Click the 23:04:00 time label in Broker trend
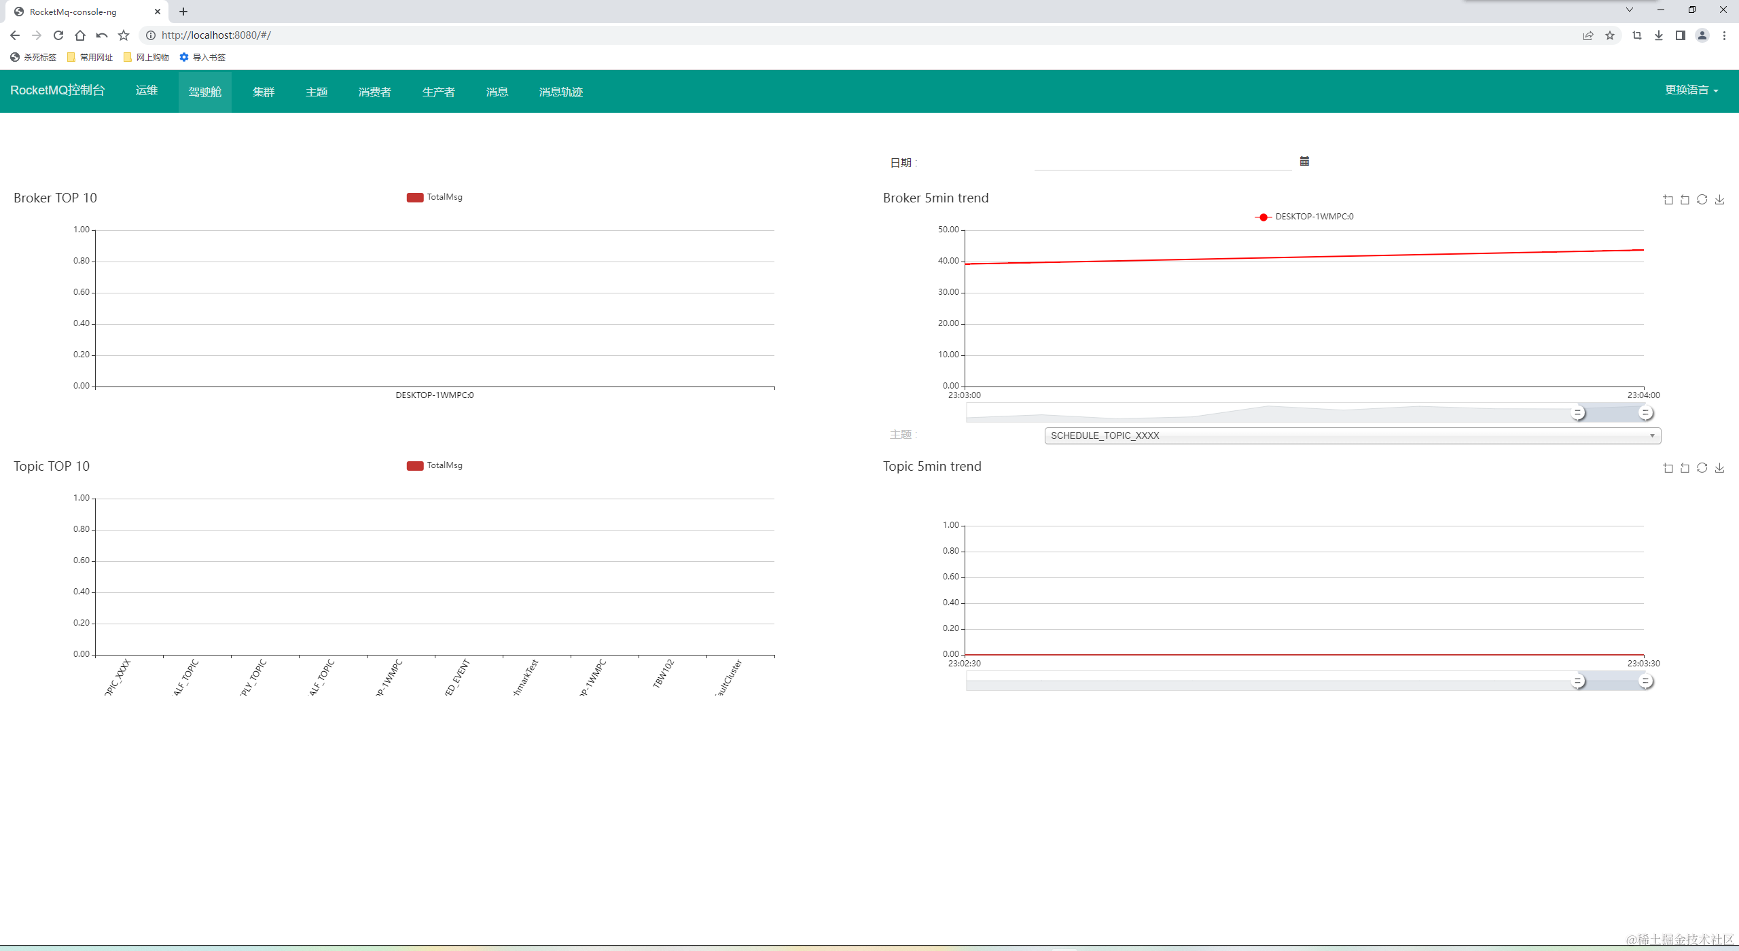 coord(1643,395)
